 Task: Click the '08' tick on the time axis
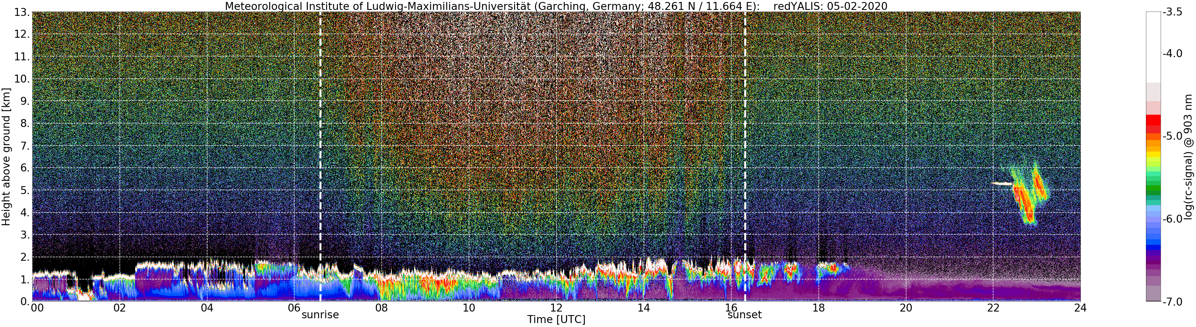click(x=381, y=308)
